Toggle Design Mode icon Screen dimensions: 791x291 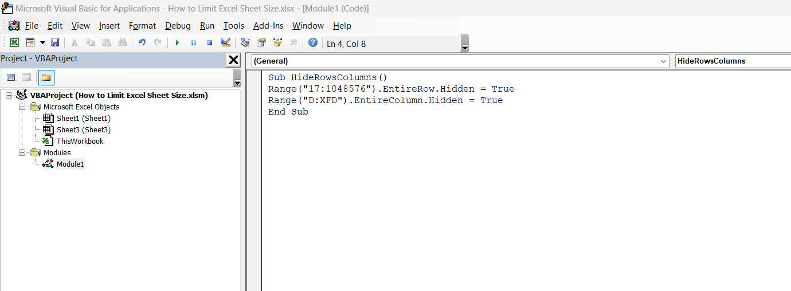coord(225,43)
